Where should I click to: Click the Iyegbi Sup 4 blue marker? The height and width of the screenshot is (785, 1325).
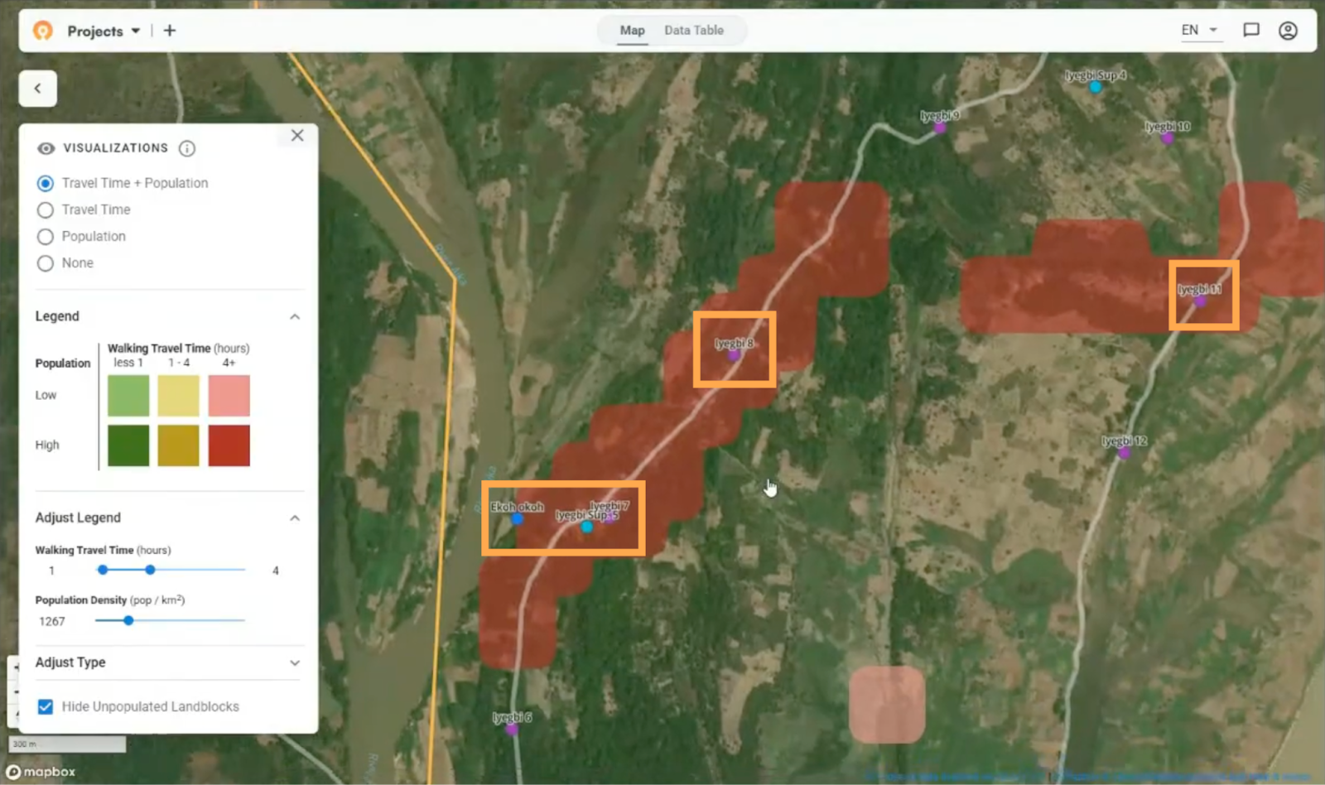click(x=1095, y=86)
